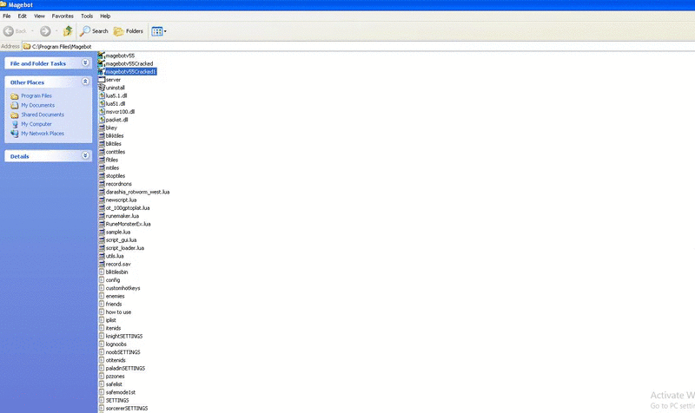Select the lua5.1.dll file icon
The width and height of the screenshot is (695, 413).
(x=102, y=95)
